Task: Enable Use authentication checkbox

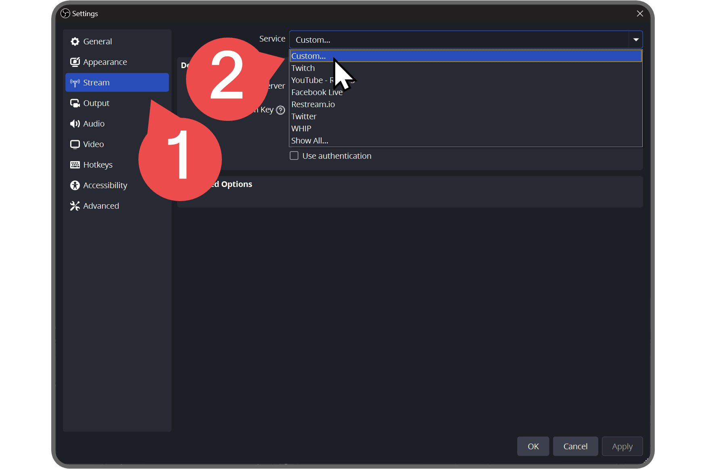Action: coord(294,156)
